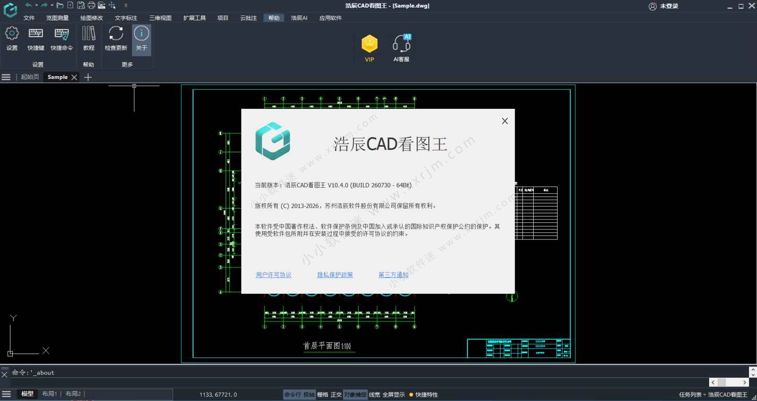Toggle 极轴 polar tracking
Screen dimensions: 757x401
click(x=309, y=394)
